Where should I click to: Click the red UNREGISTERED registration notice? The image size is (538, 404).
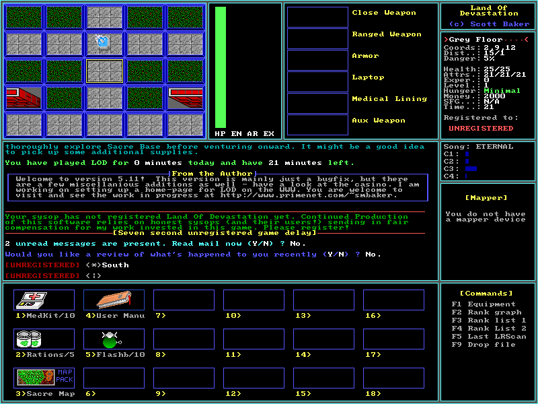(x=481, y=128)
